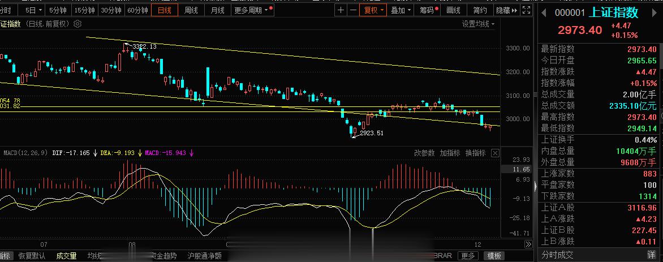The height and width of the screenshot is (262, 663).
Task: Click 上证B股 value 227.45
Action: (643, 230)
